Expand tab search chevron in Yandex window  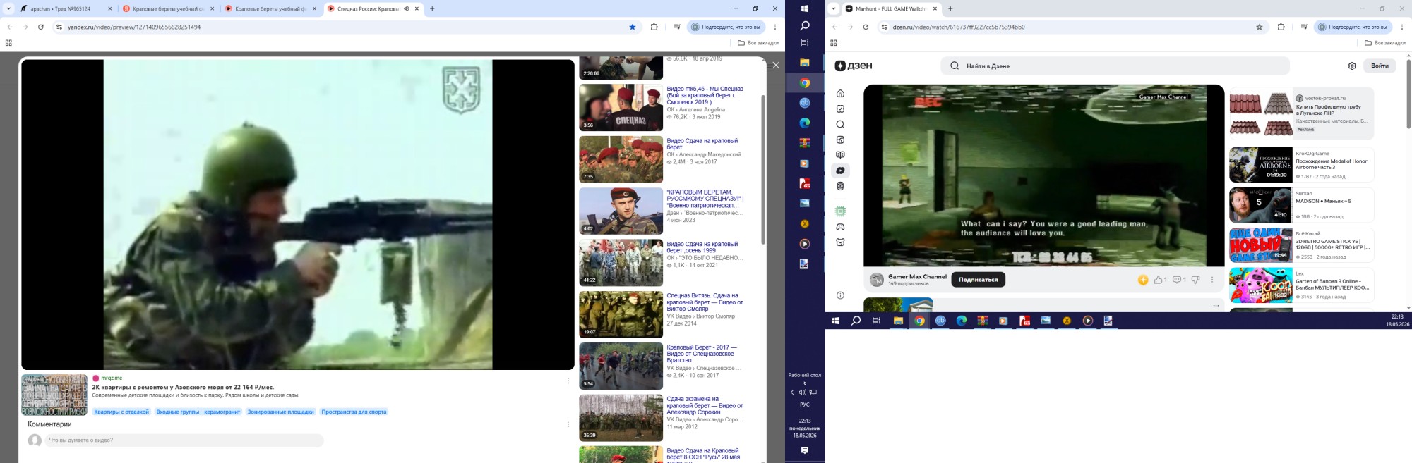coord(8,8)
